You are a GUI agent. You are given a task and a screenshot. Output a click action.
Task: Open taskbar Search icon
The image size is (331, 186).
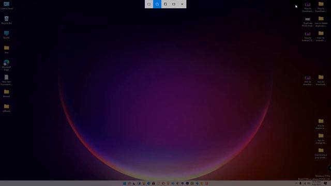(129, 183)
